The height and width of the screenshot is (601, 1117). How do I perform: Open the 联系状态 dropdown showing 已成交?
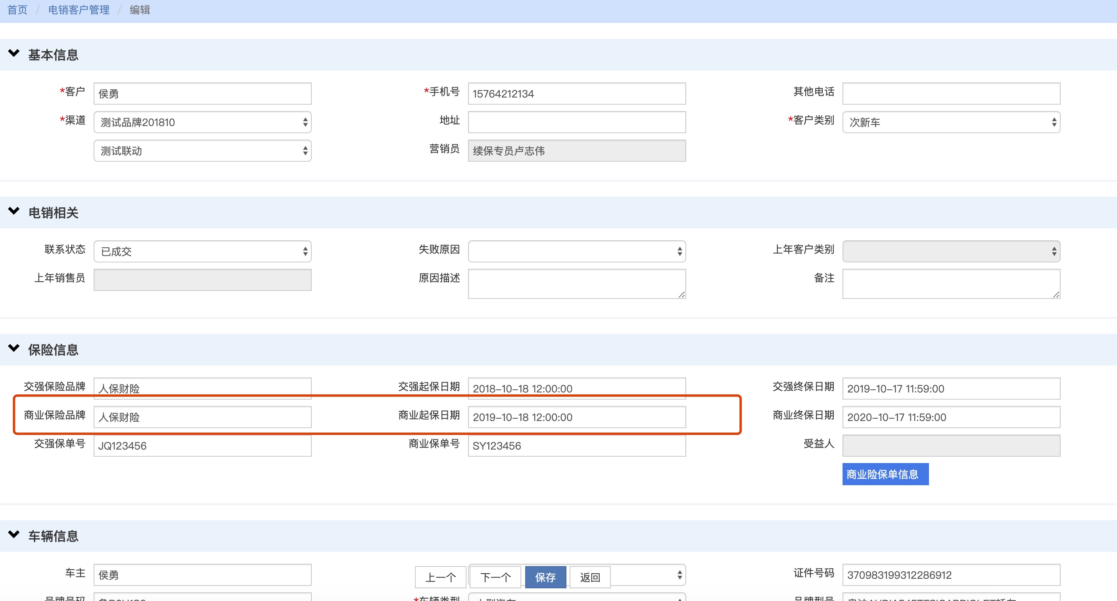coord(202,251)
